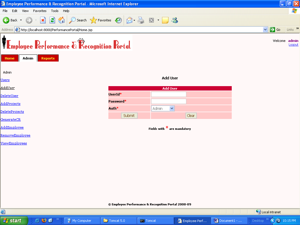
Task: Open the Search pane
Action: click(78, 20)
